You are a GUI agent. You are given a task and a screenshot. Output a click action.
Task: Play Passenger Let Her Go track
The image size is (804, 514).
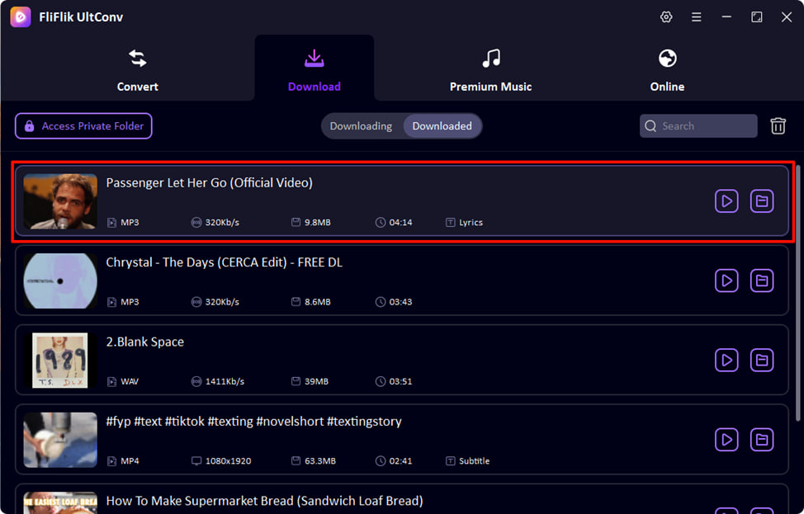tap(726, 201)
